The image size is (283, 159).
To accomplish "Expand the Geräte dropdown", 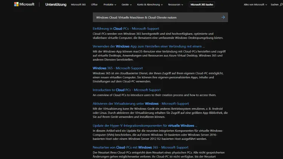I will (x=126, y=5).
